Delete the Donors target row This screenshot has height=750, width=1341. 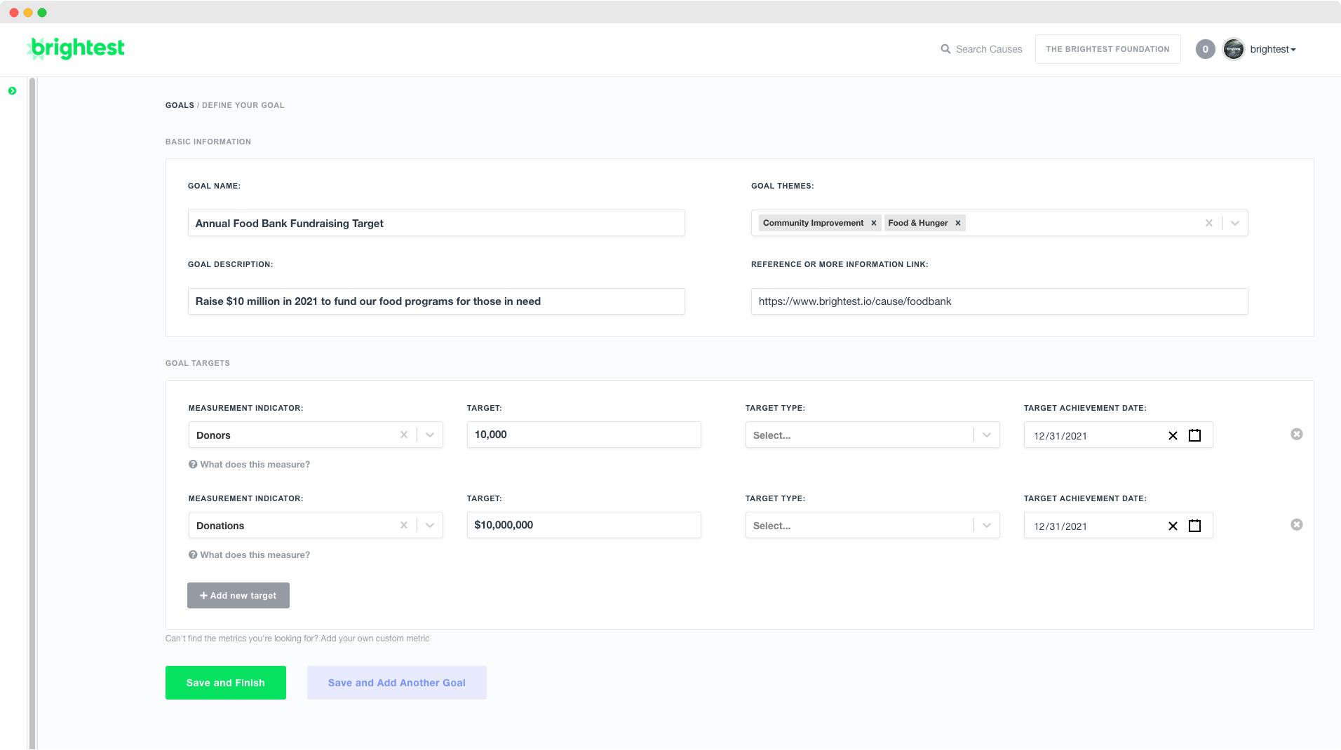coord(1297,434)
